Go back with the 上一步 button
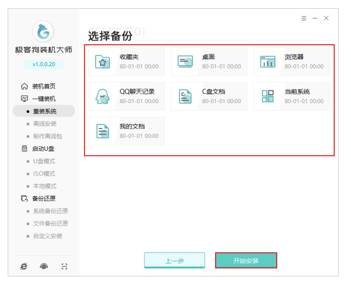The image size is (351, 286). (175, 260)
